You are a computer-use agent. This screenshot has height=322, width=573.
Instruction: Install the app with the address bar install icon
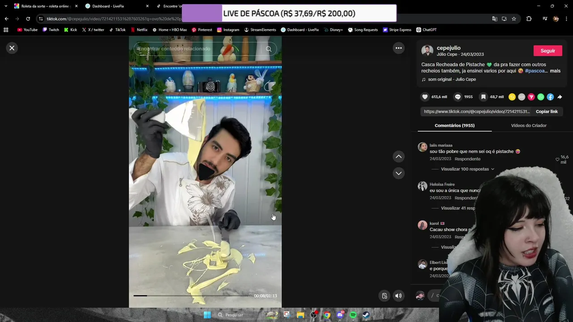click(x=504, y=19)
